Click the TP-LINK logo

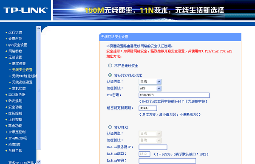pyautogui.click(x=25, y=10)
